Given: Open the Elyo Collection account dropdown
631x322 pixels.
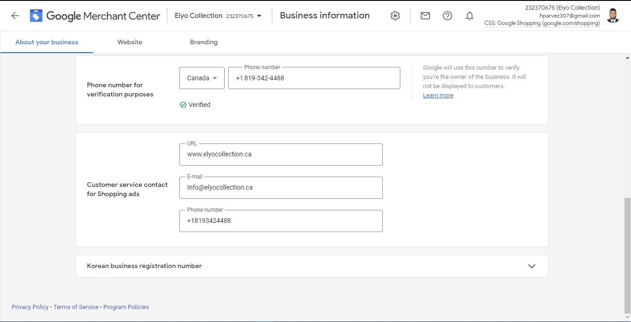Looking at the screenshot, I should click(x=218, y=16).
